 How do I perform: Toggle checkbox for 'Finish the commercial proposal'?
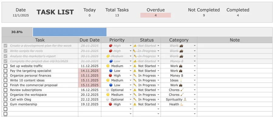(5, 85)
